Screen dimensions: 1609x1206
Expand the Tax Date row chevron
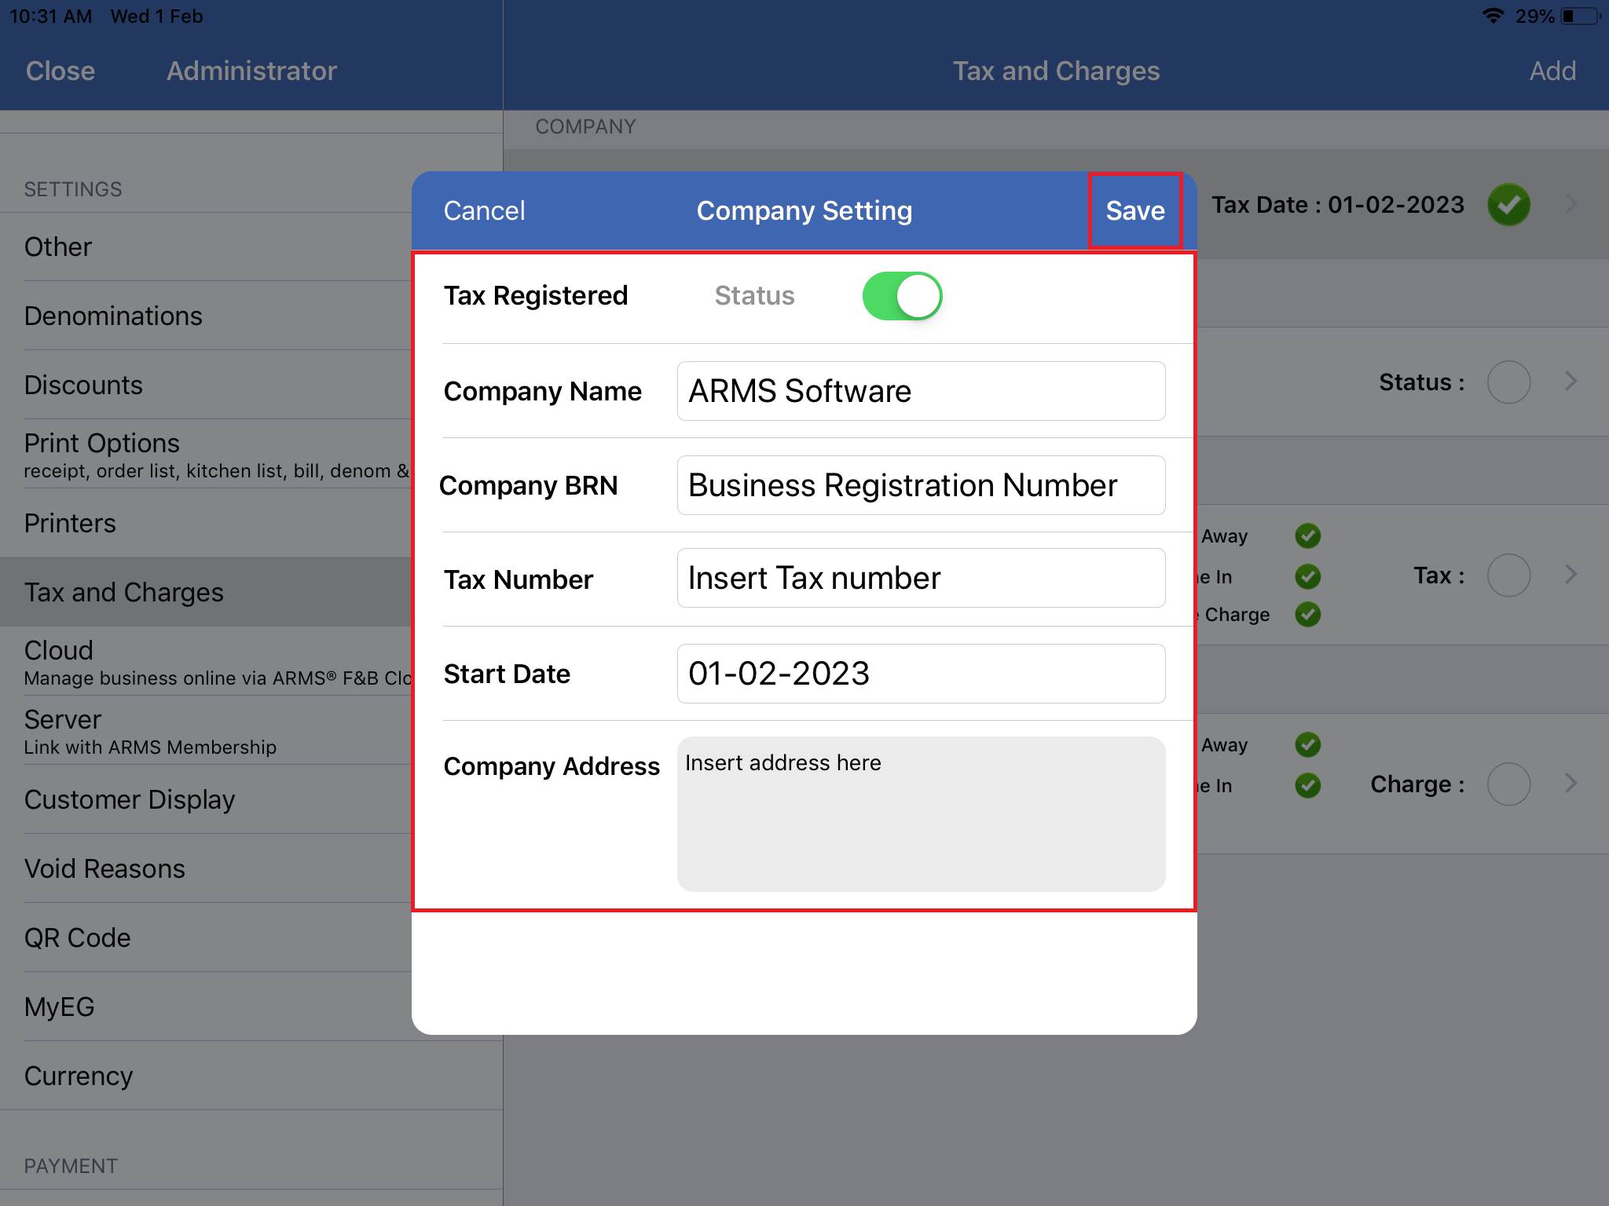[1571, 204]
